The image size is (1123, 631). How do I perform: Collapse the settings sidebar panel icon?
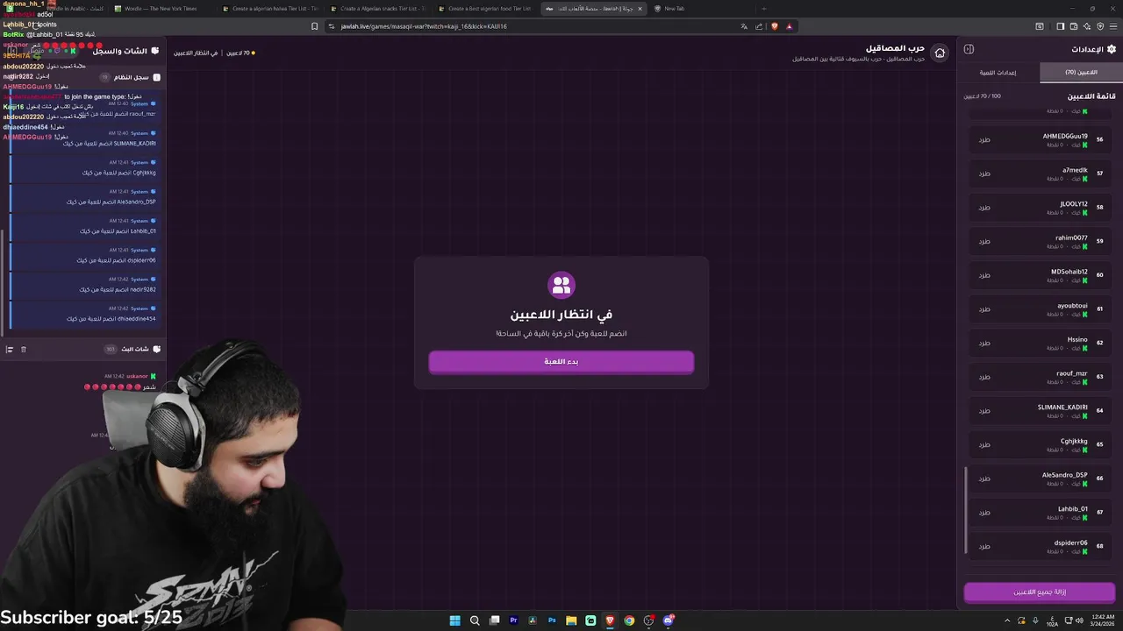969,49
